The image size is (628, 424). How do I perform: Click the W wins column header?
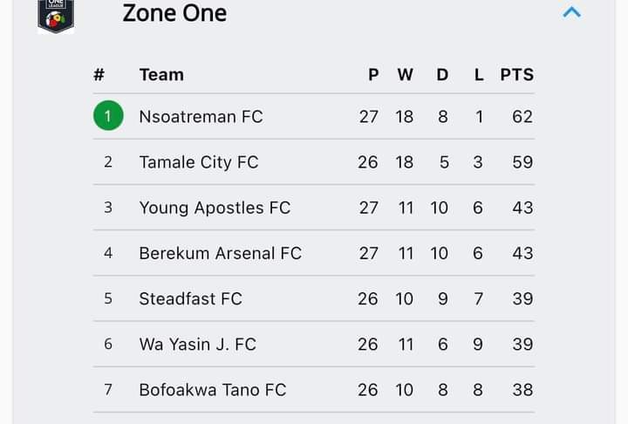406,74
